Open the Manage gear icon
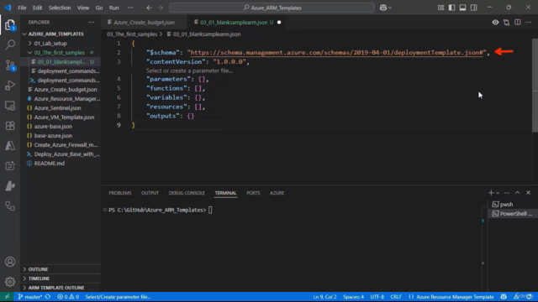This screenshot has height=302, width=538. tap(10, 282)
